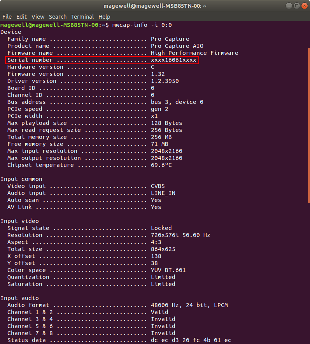Screen dimensions: 310x344
Task: Click the Device section heading
Action: point(11,32)
